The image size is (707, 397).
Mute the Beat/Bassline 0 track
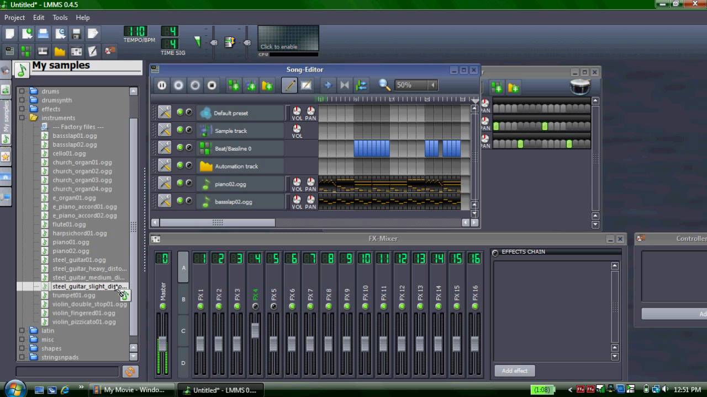(x=180, y=148)
